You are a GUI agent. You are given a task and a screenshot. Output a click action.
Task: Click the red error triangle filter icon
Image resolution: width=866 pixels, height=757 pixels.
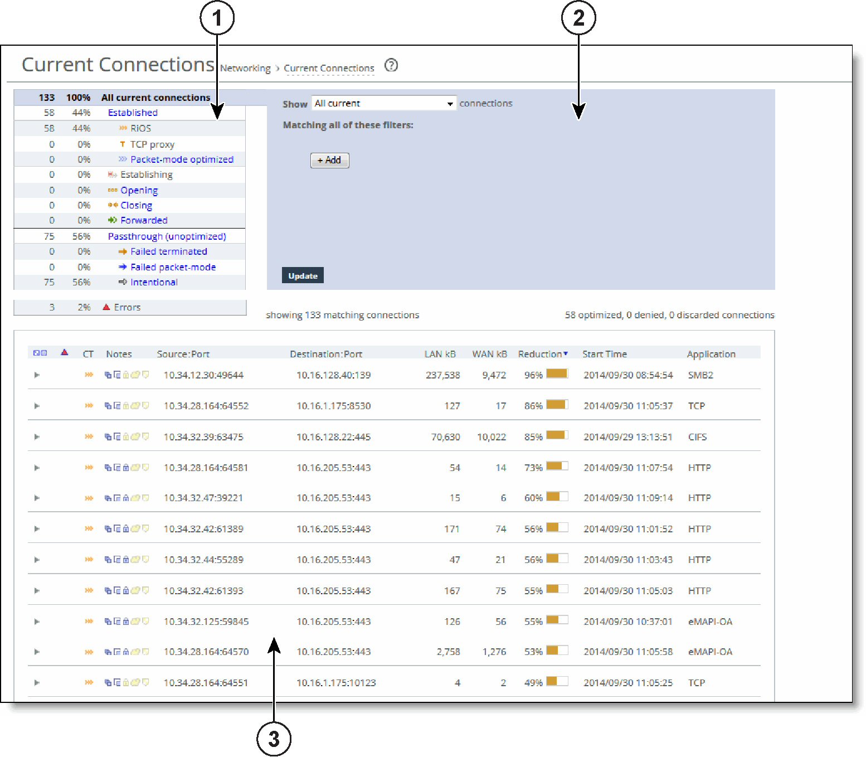64,353
